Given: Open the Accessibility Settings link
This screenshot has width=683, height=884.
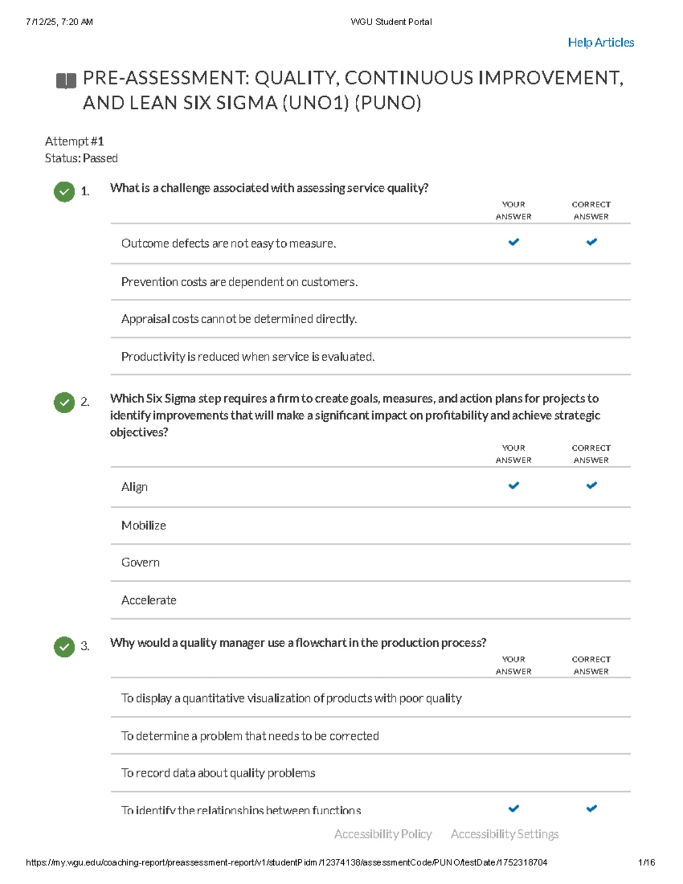Looking at the screenshot, I should pyautogui.click(x=504, y=834).
